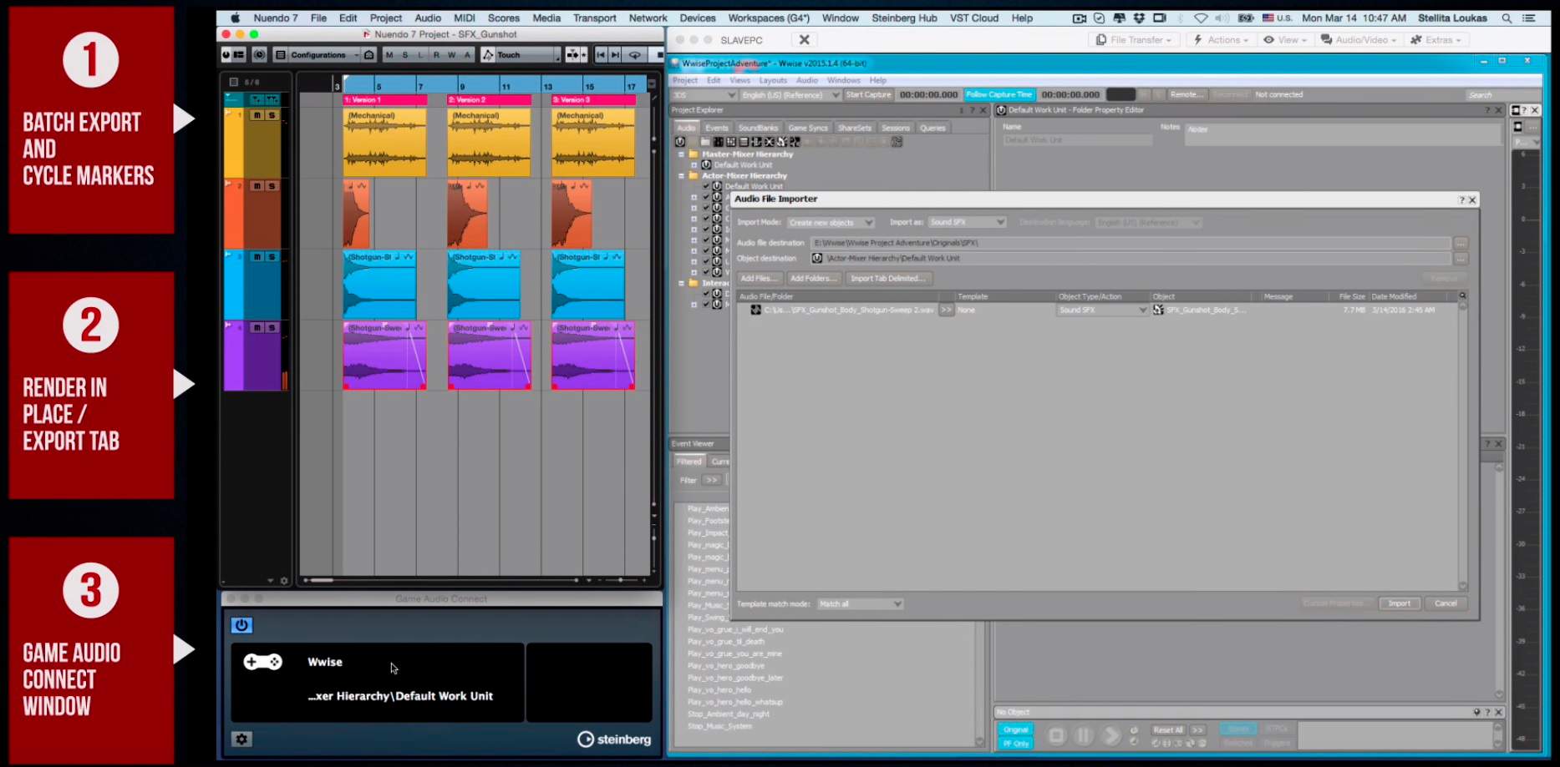Open the Steinberg Hub menu
The image size is (1560, 767).
904,18
